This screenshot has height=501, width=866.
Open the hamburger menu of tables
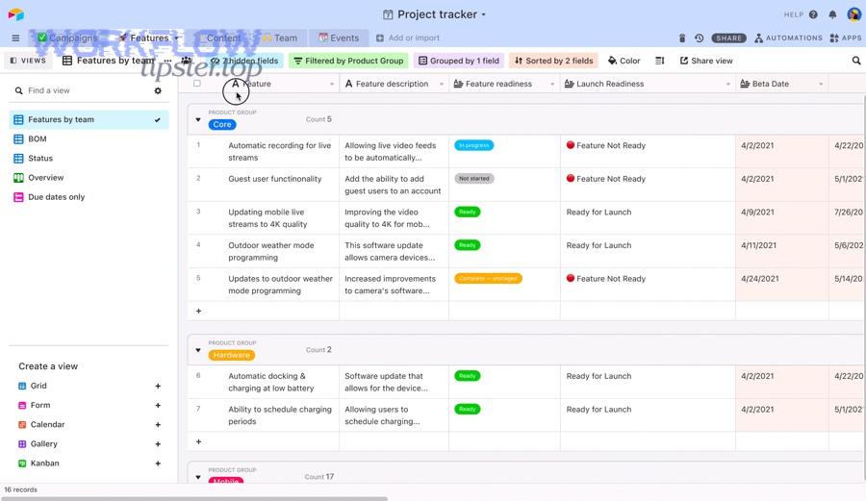[x=15, y=38]
